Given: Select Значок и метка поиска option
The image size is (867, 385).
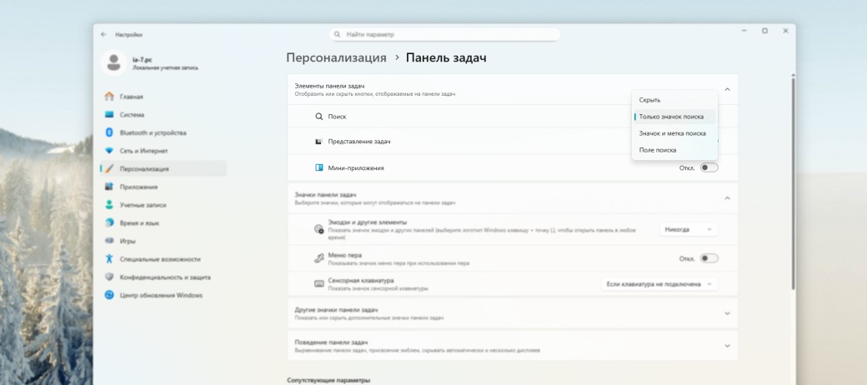Looking at the screenshot, I should (x=674, y=133).
